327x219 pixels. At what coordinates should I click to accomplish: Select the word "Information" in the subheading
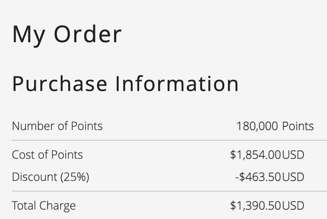[x=177, y=83]
